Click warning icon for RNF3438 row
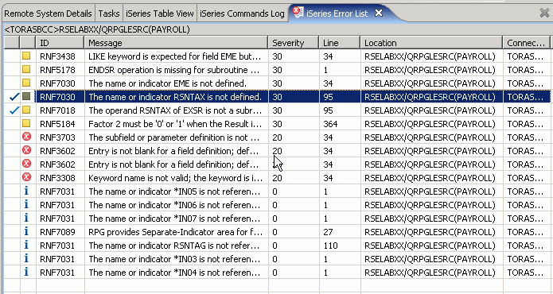This screenshot has height=294, width=553. [26, 56]
